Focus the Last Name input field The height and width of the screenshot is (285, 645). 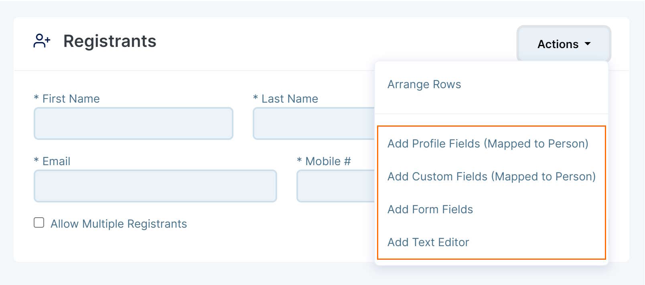(314, 123)
